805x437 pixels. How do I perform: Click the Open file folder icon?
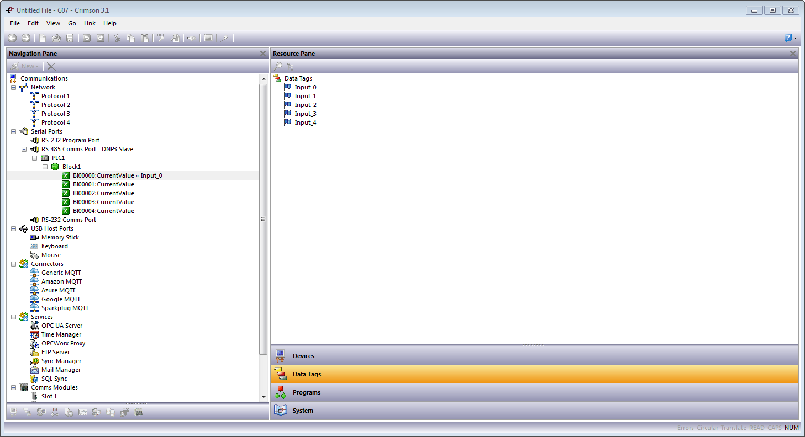coord(56,38)
